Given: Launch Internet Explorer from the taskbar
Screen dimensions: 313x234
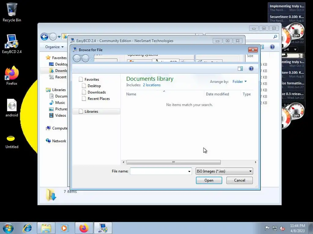Looking at the screenshot, I should click(27, 228).
